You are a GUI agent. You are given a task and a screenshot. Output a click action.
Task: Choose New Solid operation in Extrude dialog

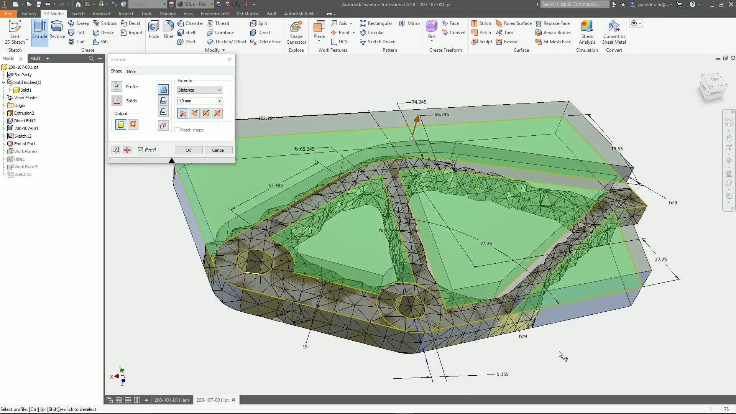click(163, 125)
